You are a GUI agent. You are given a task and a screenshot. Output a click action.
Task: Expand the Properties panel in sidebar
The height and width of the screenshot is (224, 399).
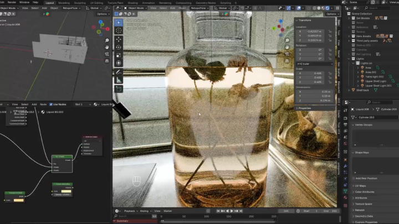tap(296, 108)
